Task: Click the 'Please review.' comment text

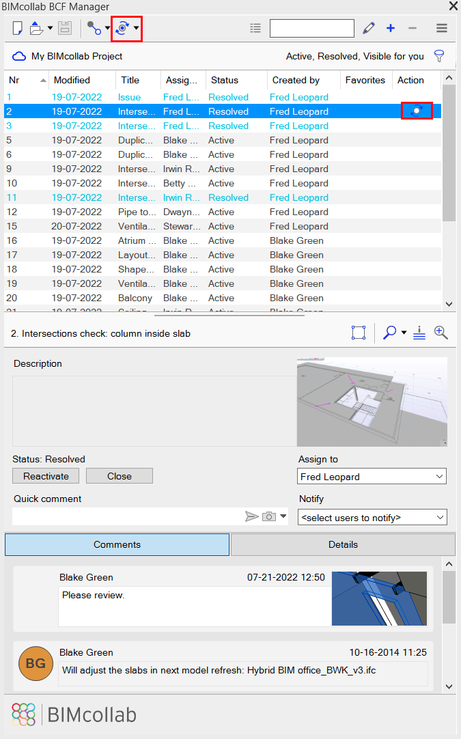Action: (94, 596)
